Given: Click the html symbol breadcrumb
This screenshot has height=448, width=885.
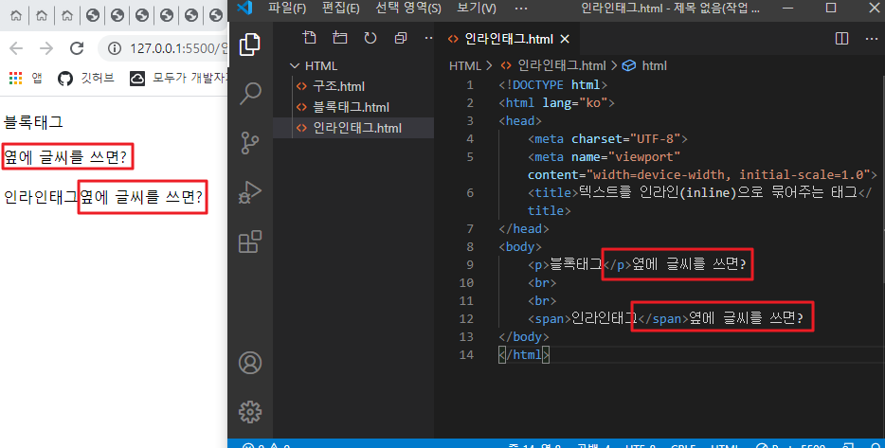Looking at the screenshot, I should pos(644,66).
